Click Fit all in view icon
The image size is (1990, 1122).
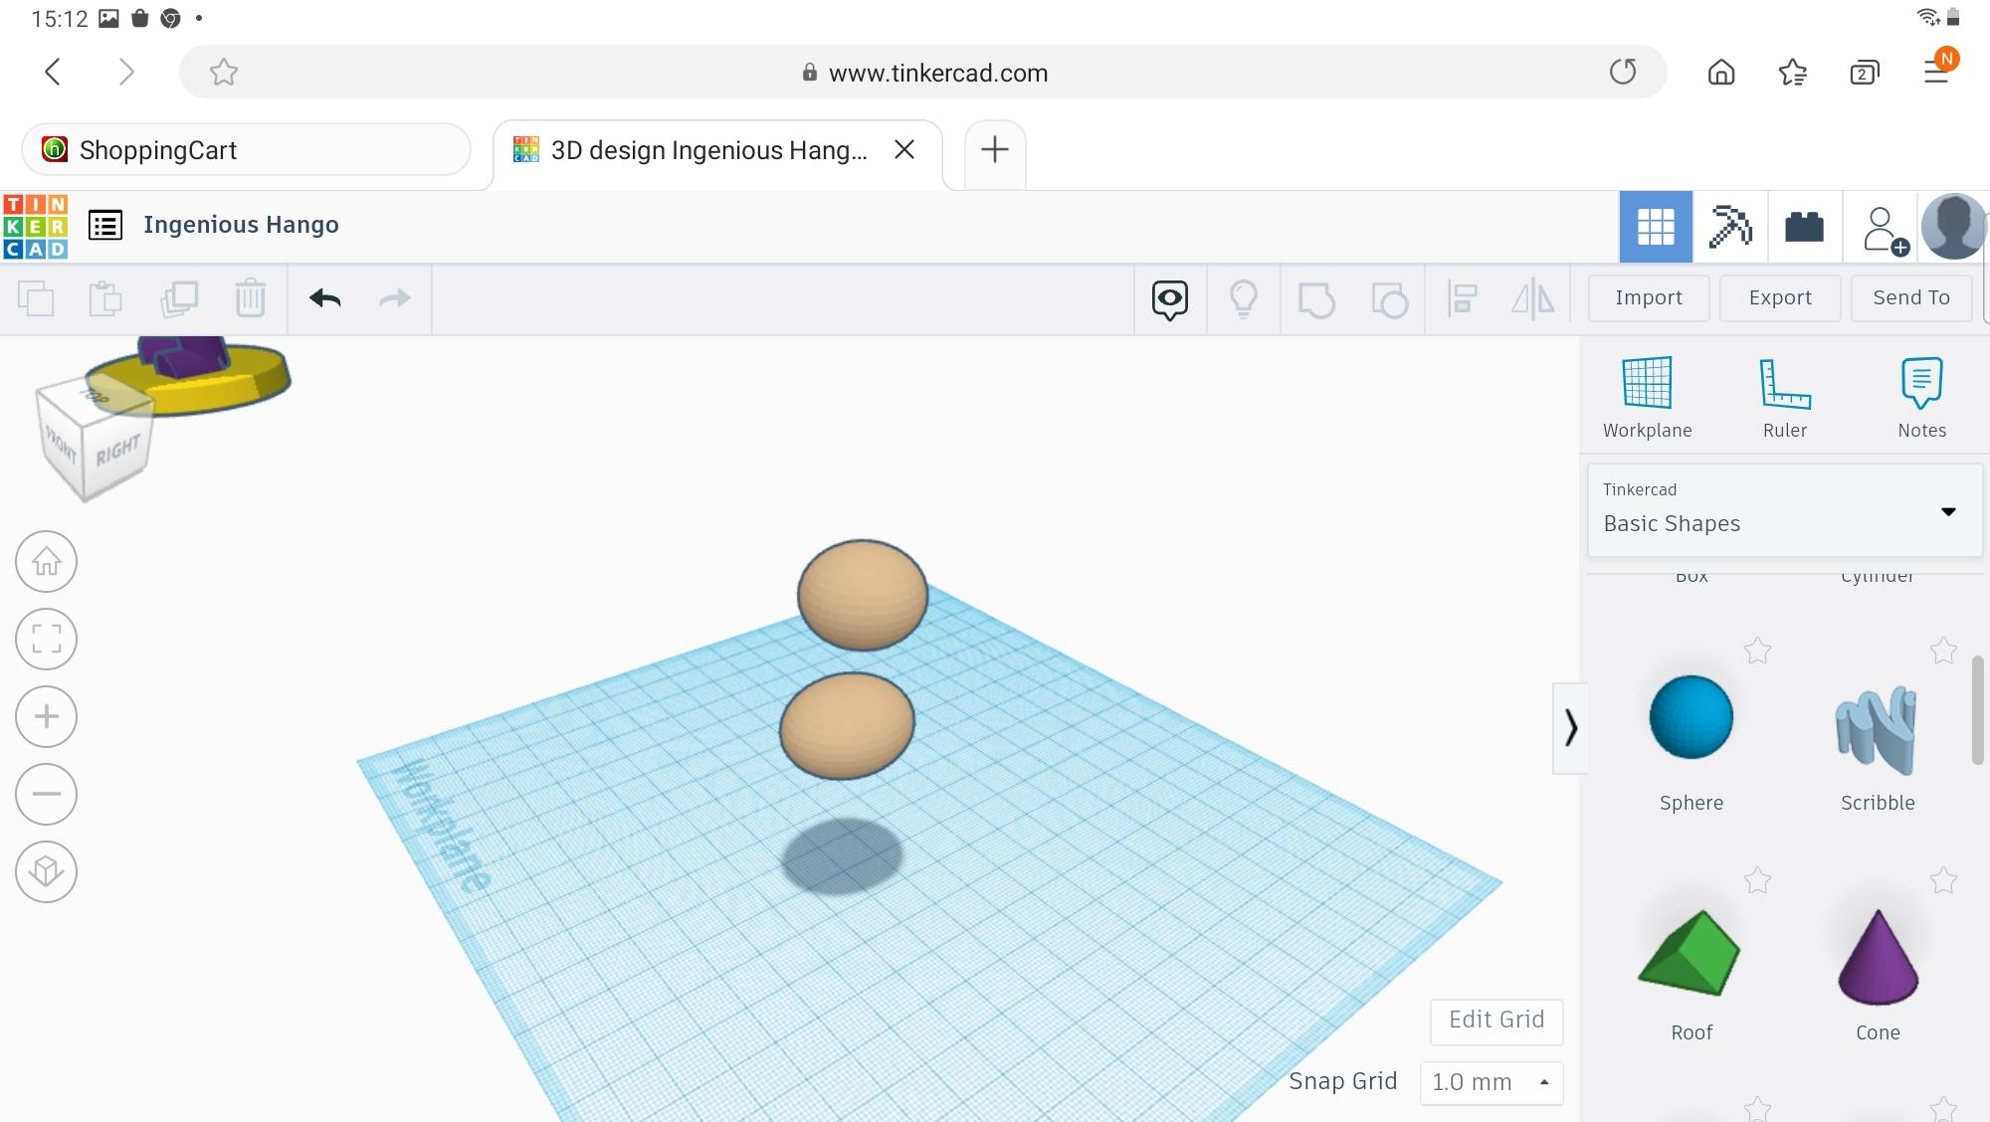tap(46, 639)
